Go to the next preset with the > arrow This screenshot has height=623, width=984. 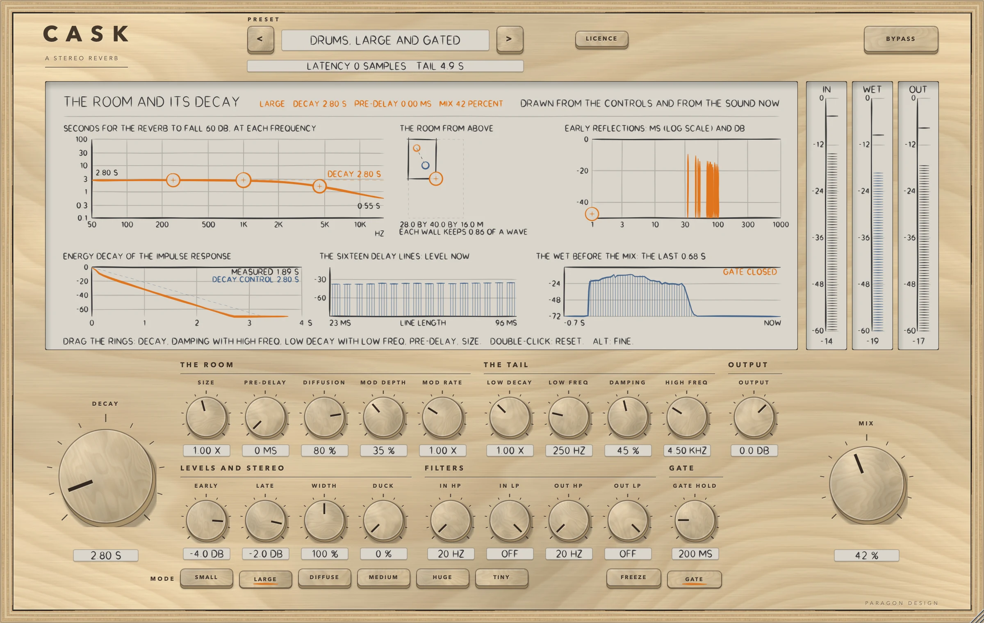(510, 39)
